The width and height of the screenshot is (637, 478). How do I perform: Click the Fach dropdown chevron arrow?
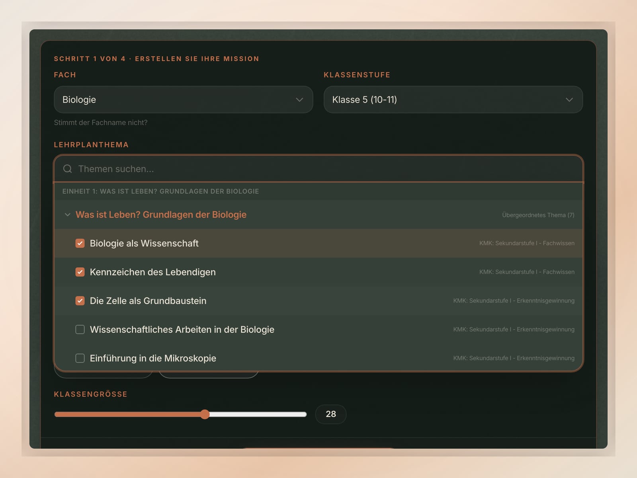pyautogui.click(x=299, y=100)
